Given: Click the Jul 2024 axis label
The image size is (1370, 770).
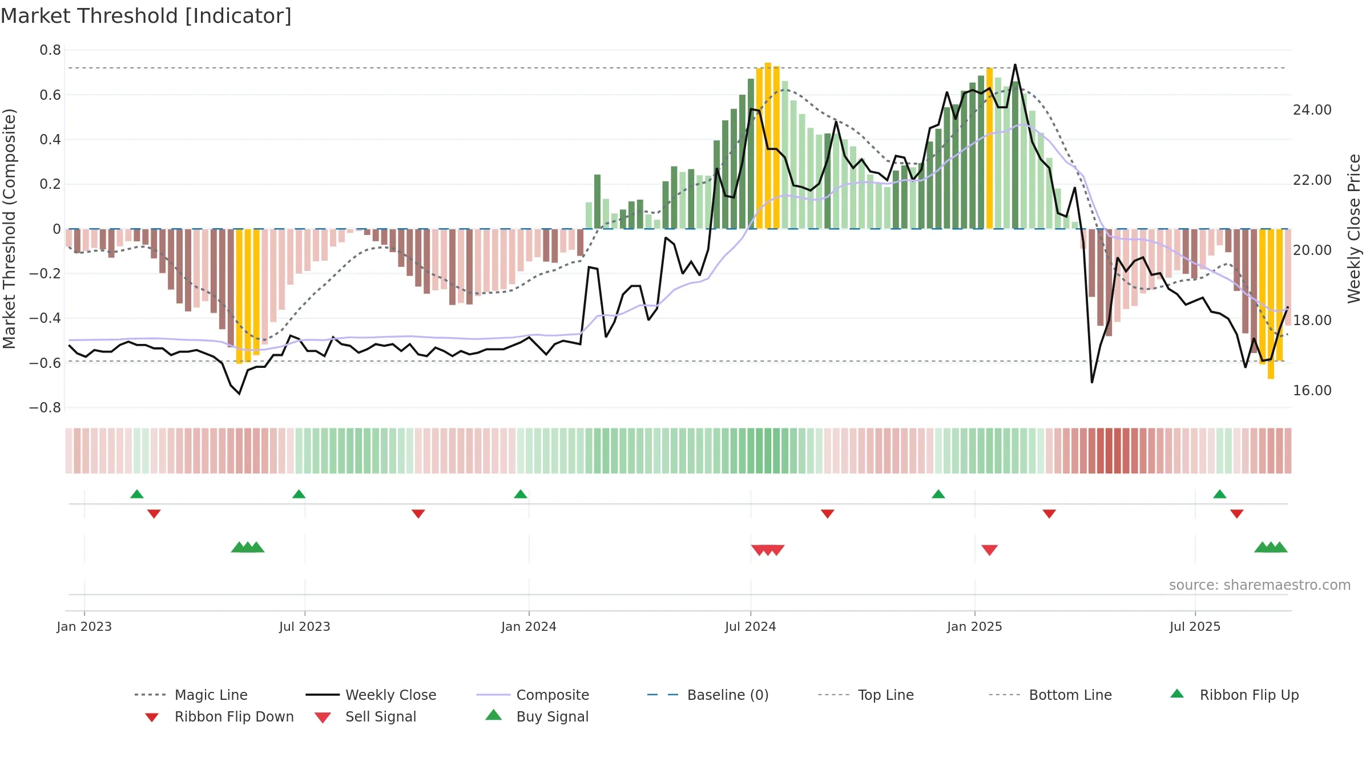Looking at the screenshot, I should pyautogui.click(x=750, y=627).
